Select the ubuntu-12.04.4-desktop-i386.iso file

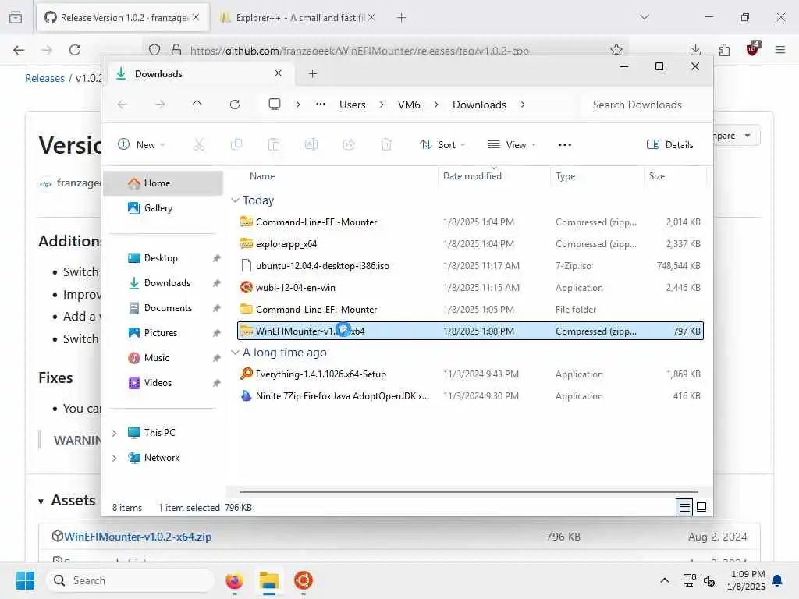tap(470, 266)
